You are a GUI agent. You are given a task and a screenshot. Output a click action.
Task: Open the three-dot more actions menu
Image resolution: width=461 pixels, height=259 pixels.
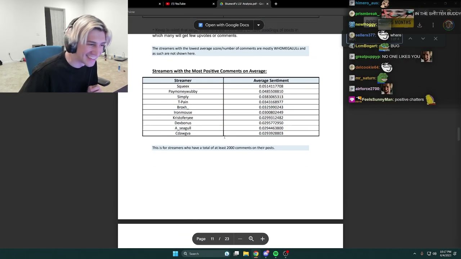433,25
